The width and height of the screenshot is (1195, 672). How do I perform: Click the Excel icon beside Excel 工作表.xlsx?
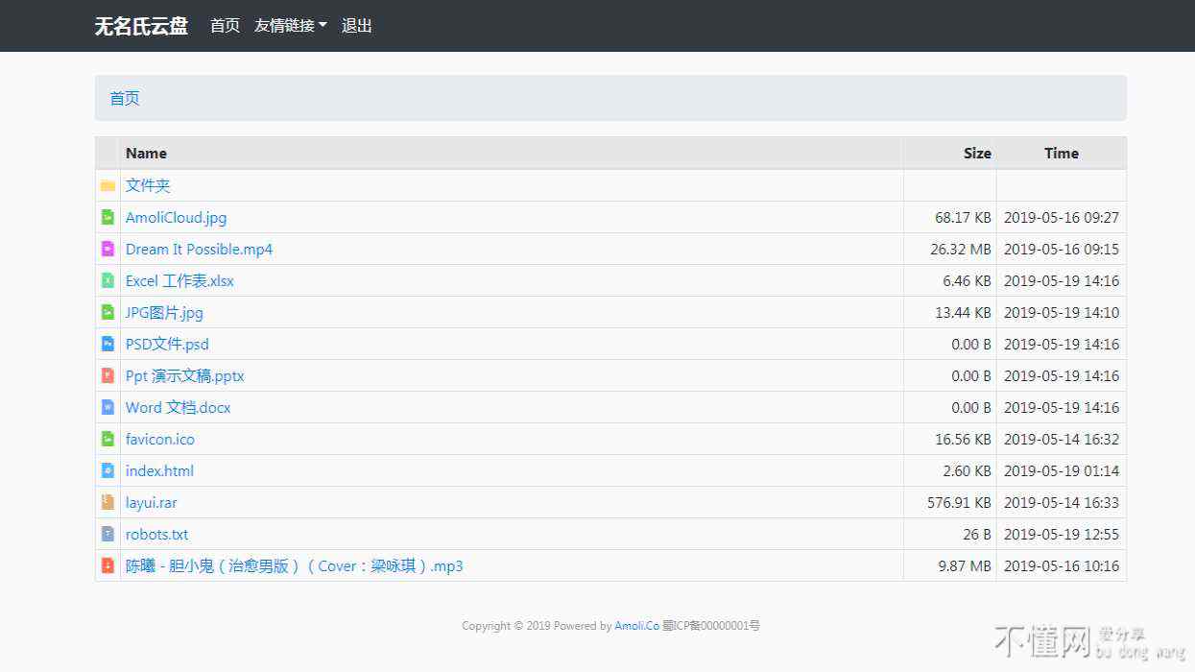pyautogui.click(x=108, y=280)
